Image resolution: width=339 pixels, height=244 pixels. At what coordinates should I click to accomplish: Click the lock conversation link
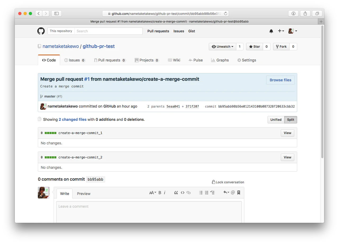[228, 182]
